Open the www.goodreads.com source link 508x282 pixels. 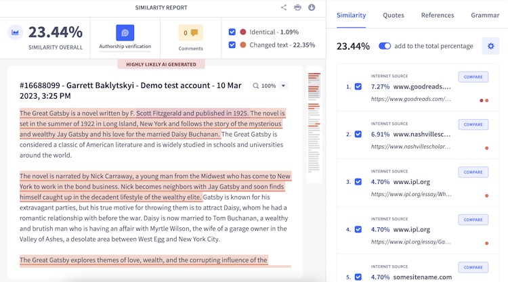click(x=410, y=99)
